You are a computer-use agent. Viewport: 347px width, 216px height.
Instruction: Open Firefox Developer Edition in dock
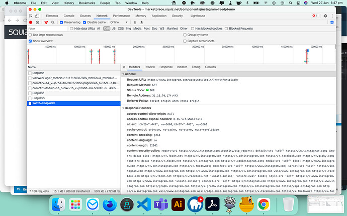point(110,204)
